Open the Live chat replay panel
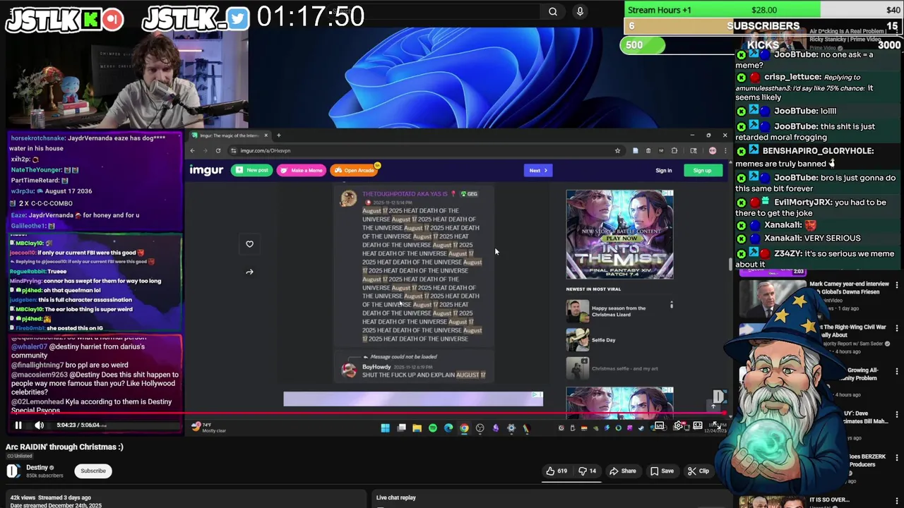 pyautogui.click(x=396, y=497)
